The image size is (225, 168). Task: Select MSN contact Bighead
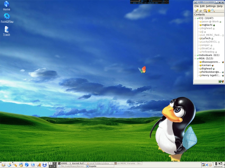coord(207,69)
